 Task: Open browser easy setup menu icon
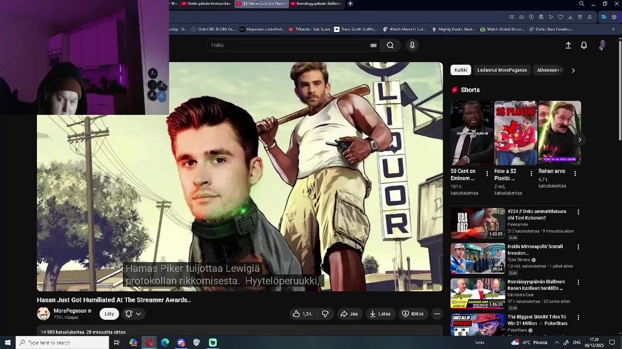pos(580,17)
